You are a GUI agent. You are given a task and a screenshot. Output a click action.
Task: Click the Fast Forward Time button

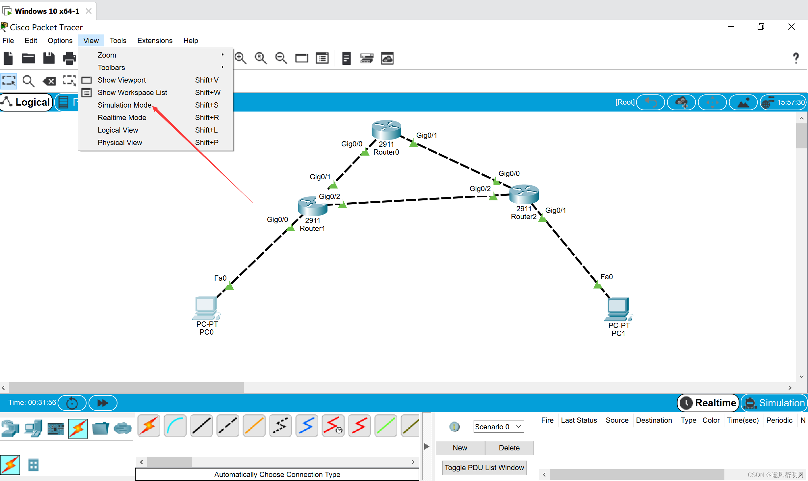(103, 403)
